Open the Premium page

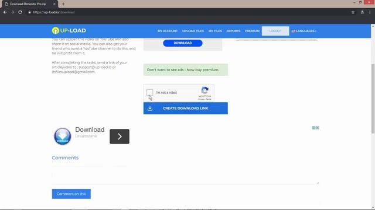[x=252, y=31]
